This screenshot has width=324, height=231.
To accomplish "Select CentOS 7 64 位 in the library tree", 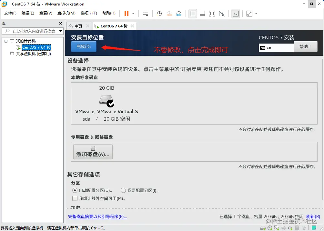I will [x=36, y=47].
